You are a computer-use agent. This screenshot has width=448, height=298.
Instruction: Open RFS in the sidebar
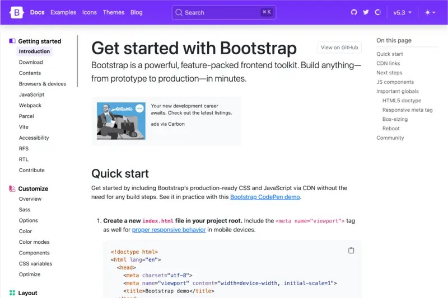point(24,149)
